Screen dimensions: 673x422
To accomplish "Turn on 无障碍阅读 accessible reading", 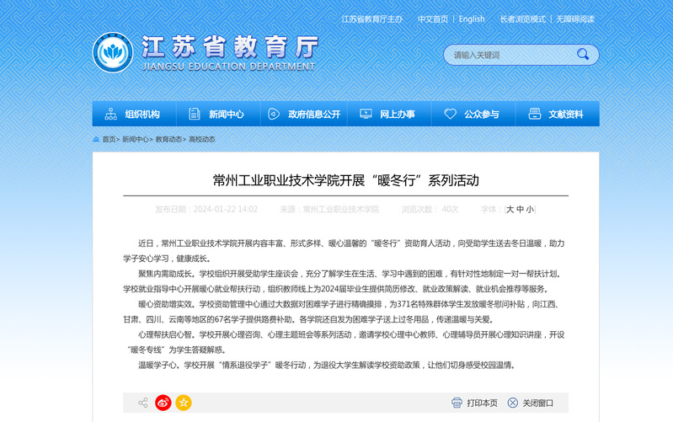I will (x=575, y=19).
